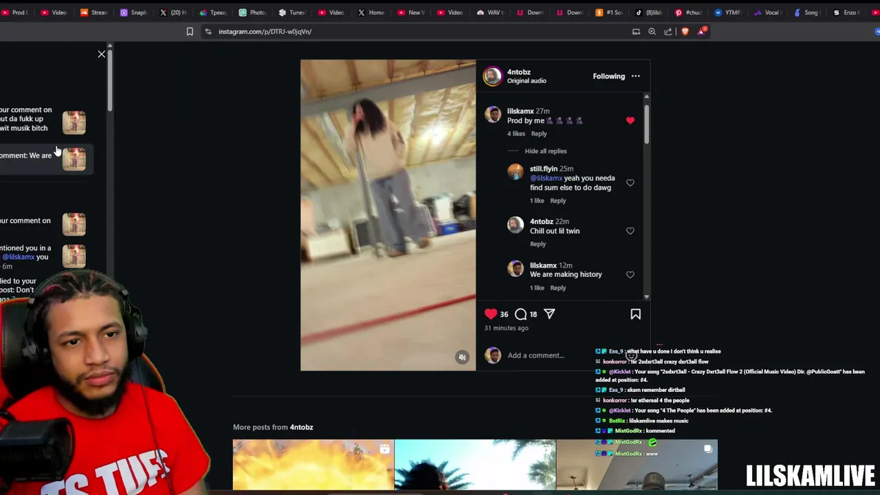The height and width of the screenshot is (495, 880).
Task: Open still.flyin's profile avatar
Action: tap(516, 173)
